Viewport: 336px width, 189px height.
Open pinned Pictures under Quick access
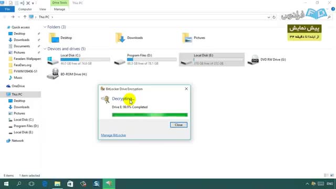coord(19,52)
